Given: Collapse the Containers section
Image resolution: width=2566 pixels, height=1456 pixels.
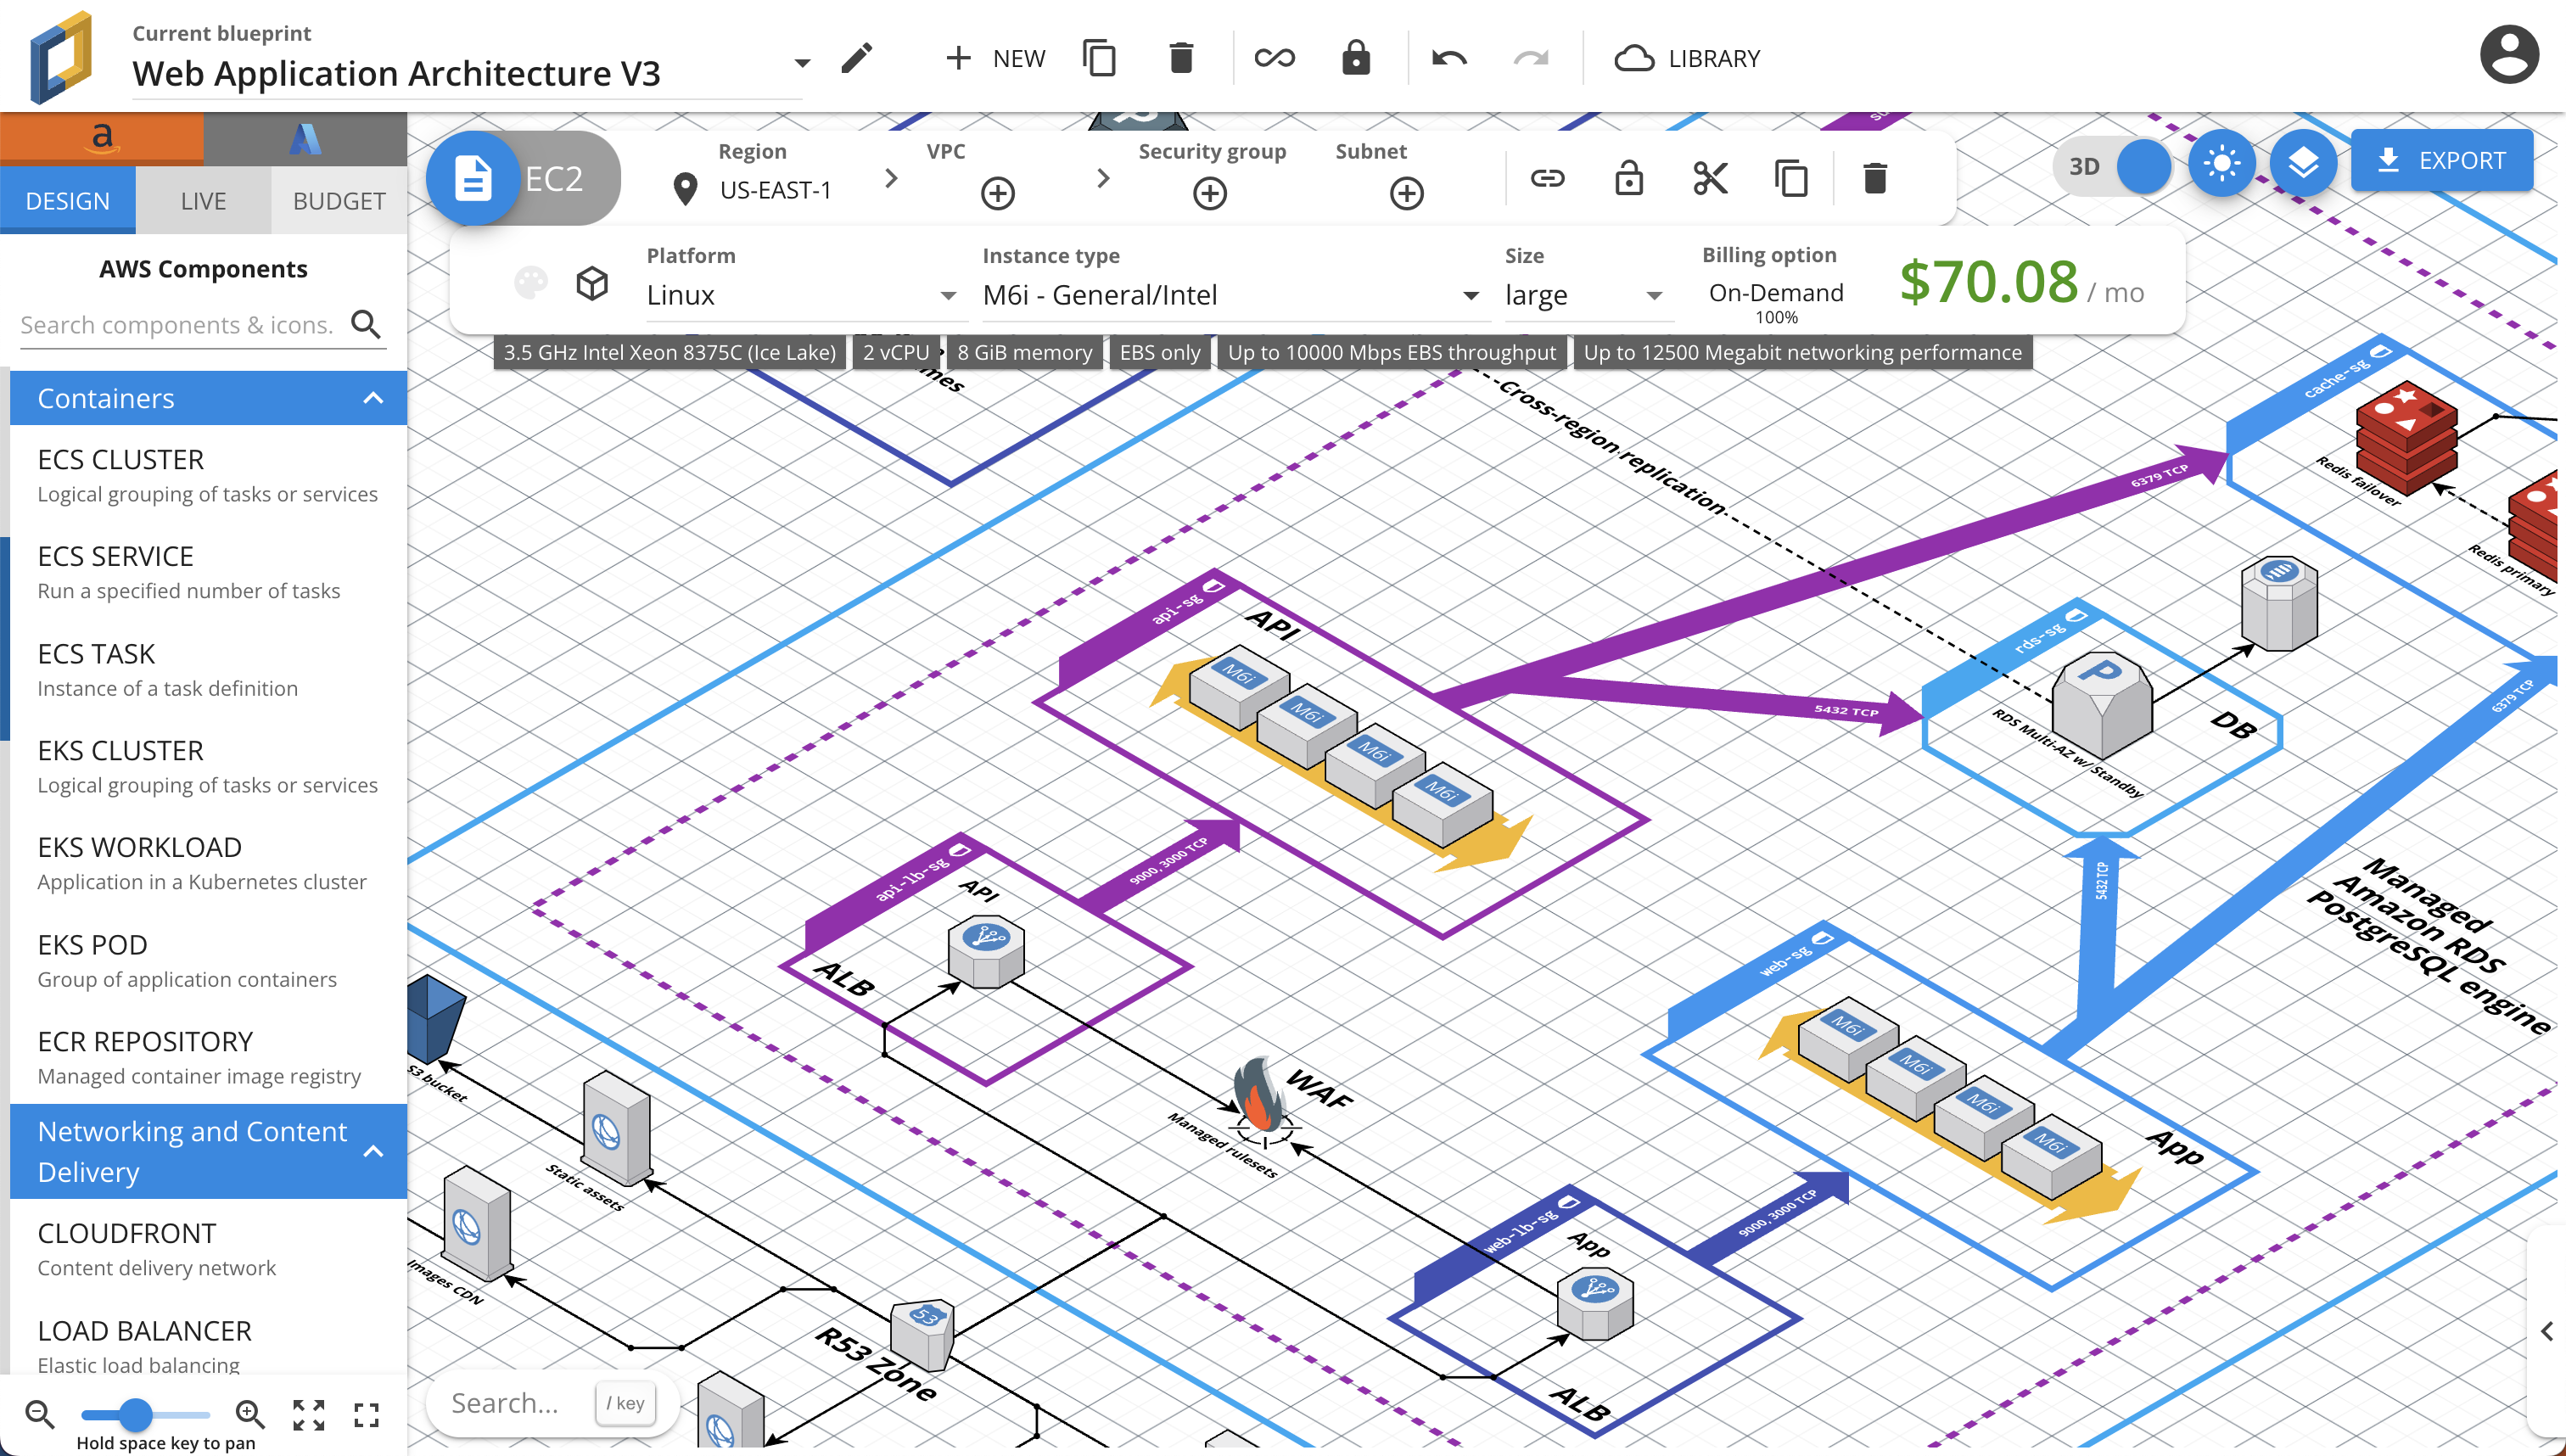Looking at the screenshot, I should click(x=373, y=398).
